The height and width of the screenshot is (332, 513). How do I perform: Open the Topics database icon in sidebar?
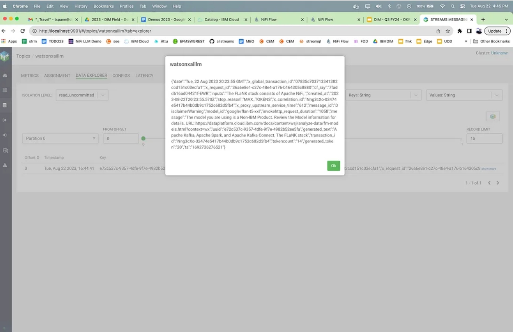[5, 105]
